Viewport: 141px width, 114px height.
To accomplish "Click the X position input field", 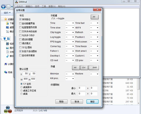I will 25,74.
